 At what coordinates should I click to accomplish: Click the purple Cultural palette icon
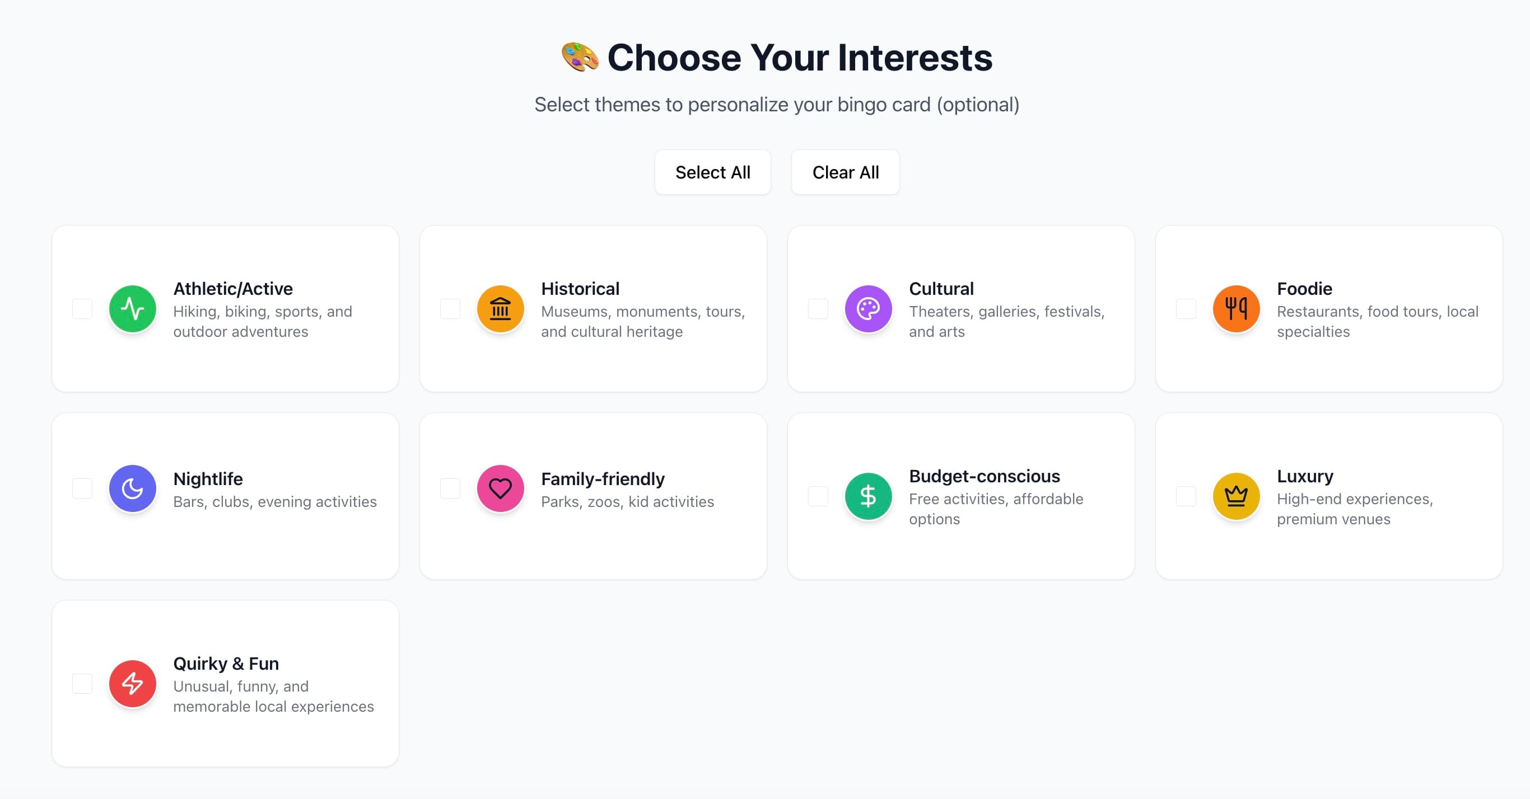coord(869,309)
